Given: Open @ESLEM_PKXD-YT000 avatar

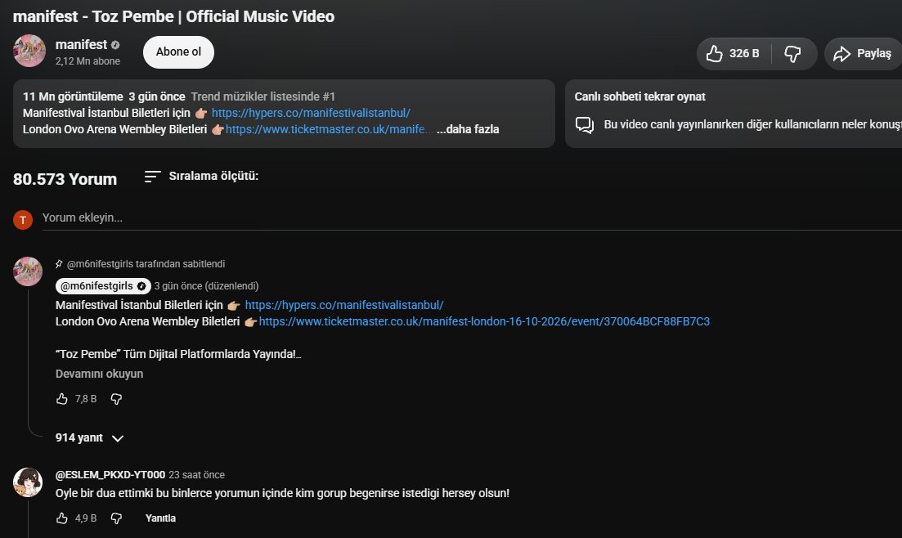Looking at the screenshot, I should pyautogui.click(x=28, y=482).
